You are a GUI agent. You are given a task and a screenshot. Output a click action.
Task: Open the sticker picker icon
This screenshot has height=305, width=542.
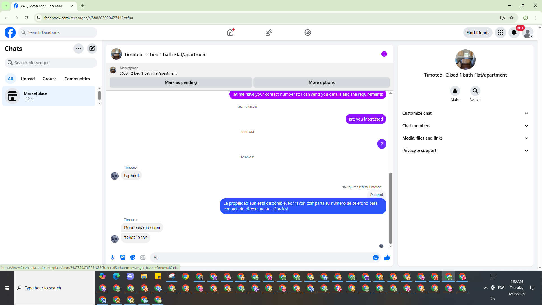133,258
